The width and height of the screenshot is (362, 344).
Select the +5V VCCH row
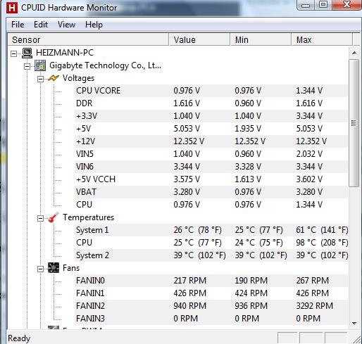coord(211,179)
